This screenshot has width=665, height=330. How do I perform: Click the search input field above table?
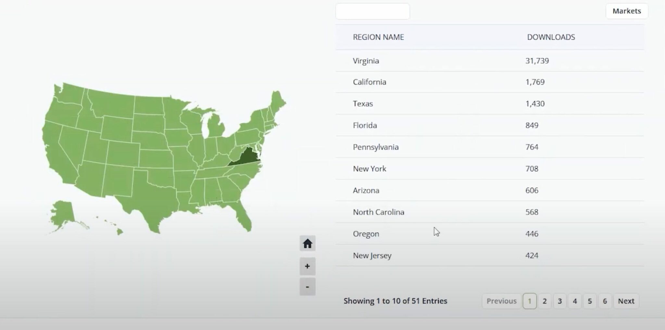372,11
